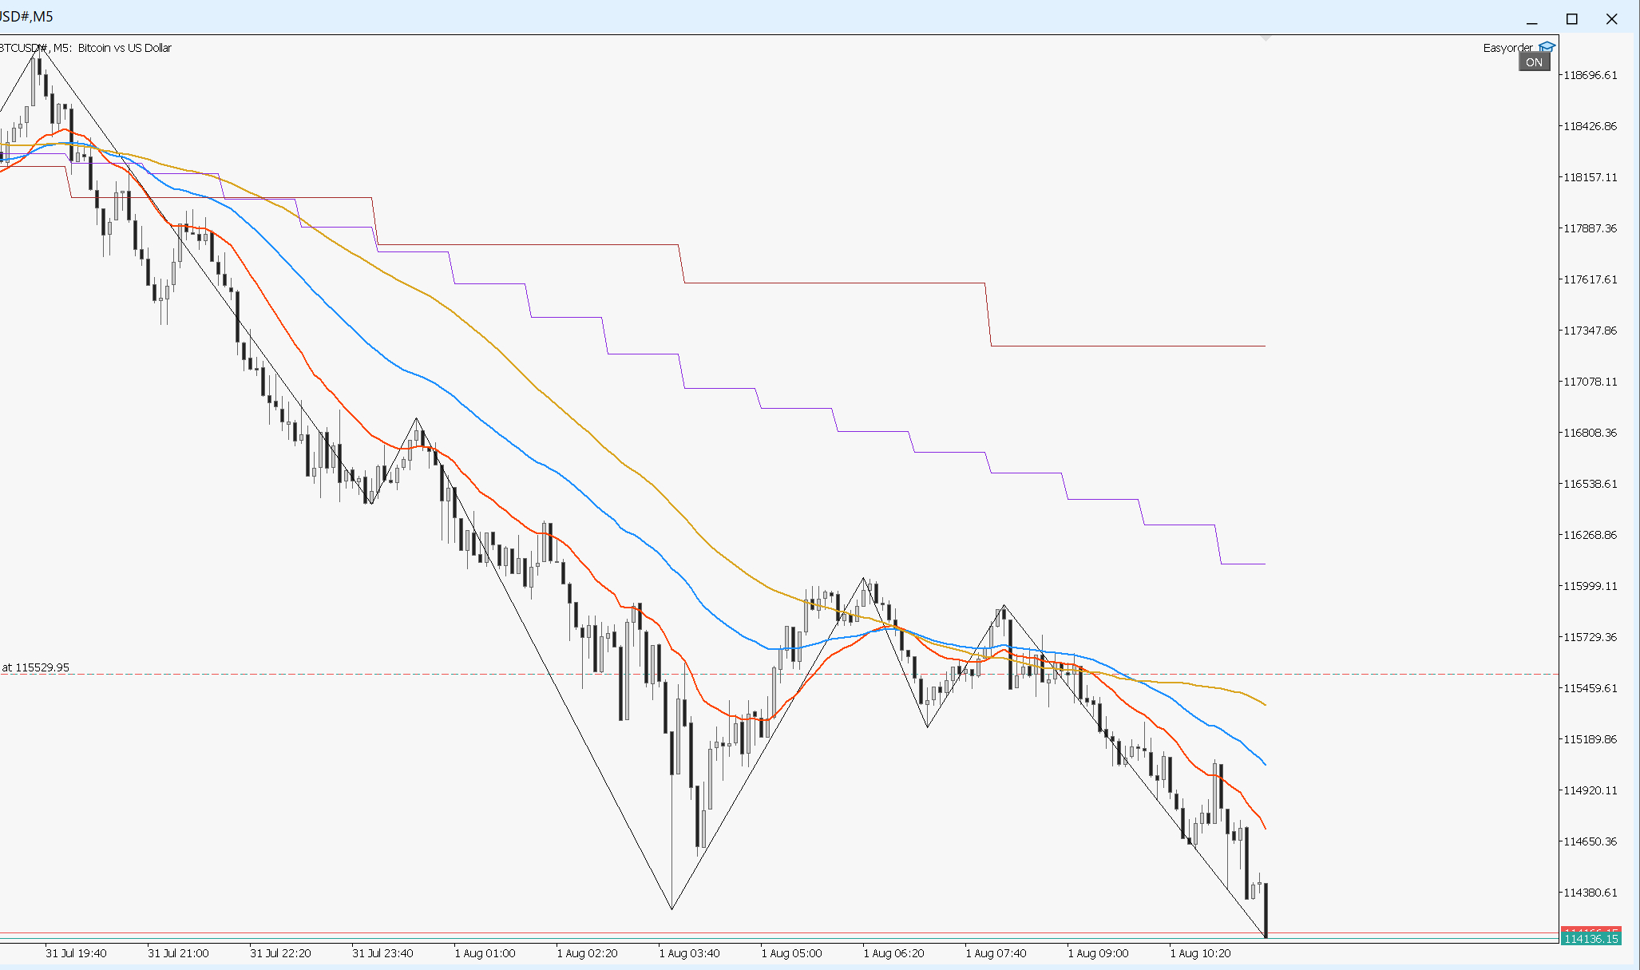Maximize the BTCUSD M5 chart window
Screen dimensions: 1640x970
point(1571,19)
